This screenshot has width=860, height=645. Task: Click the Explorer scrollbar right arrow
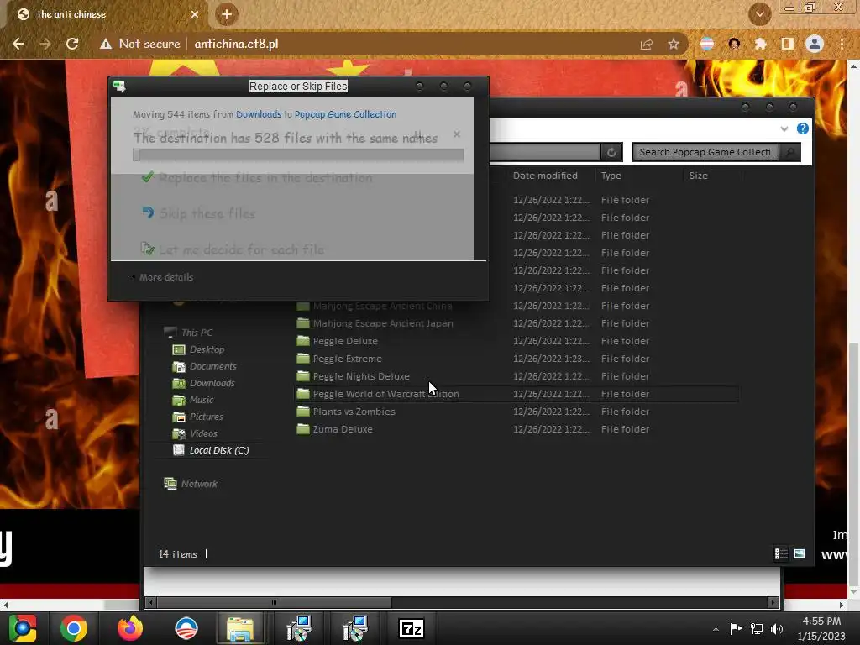tap(773, 602)
